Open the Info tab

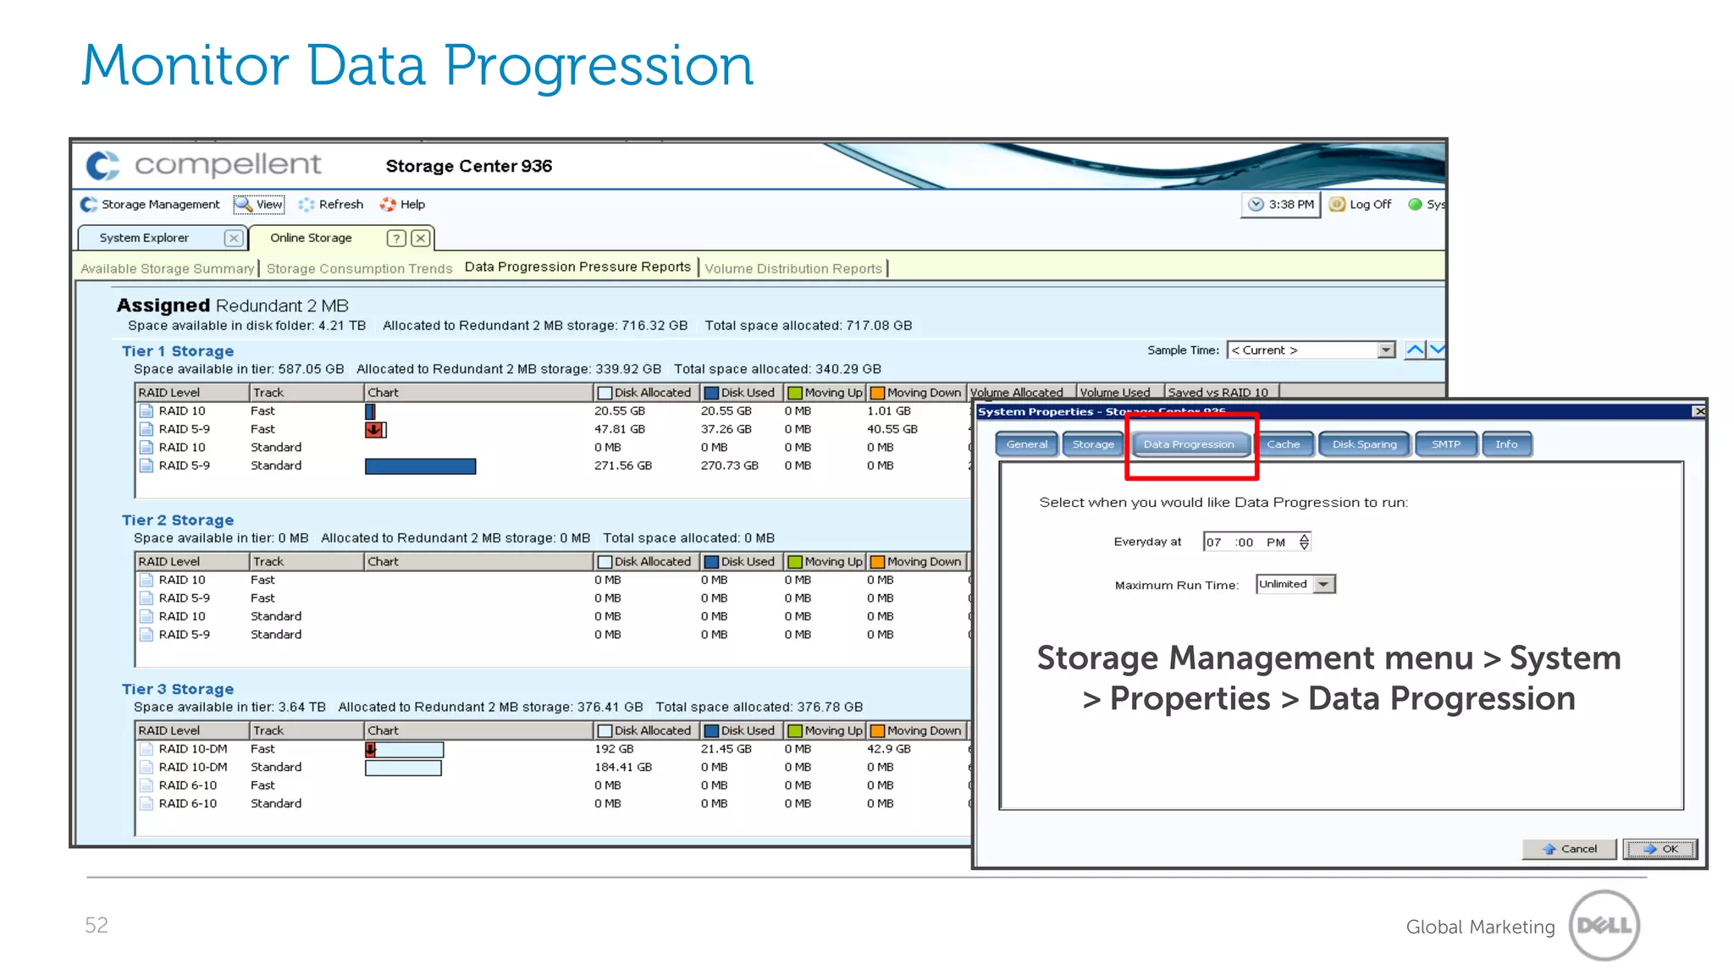point(1506,444)
